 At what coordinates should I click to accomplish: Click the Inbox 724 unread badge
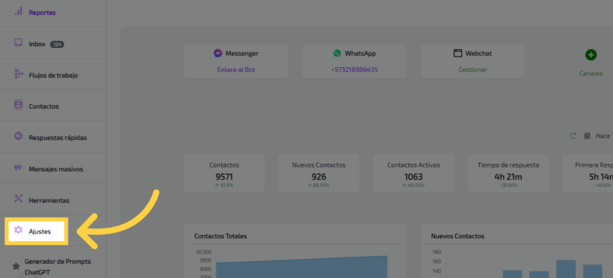pyautogui.click(x=57, y=44)
